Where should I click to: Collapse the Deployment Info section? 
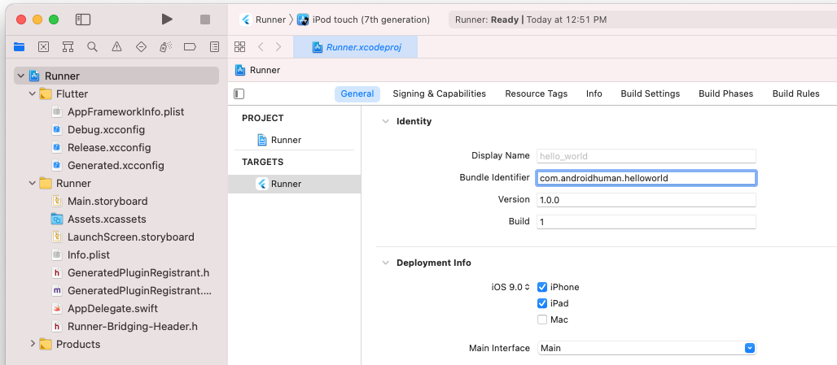385,263
